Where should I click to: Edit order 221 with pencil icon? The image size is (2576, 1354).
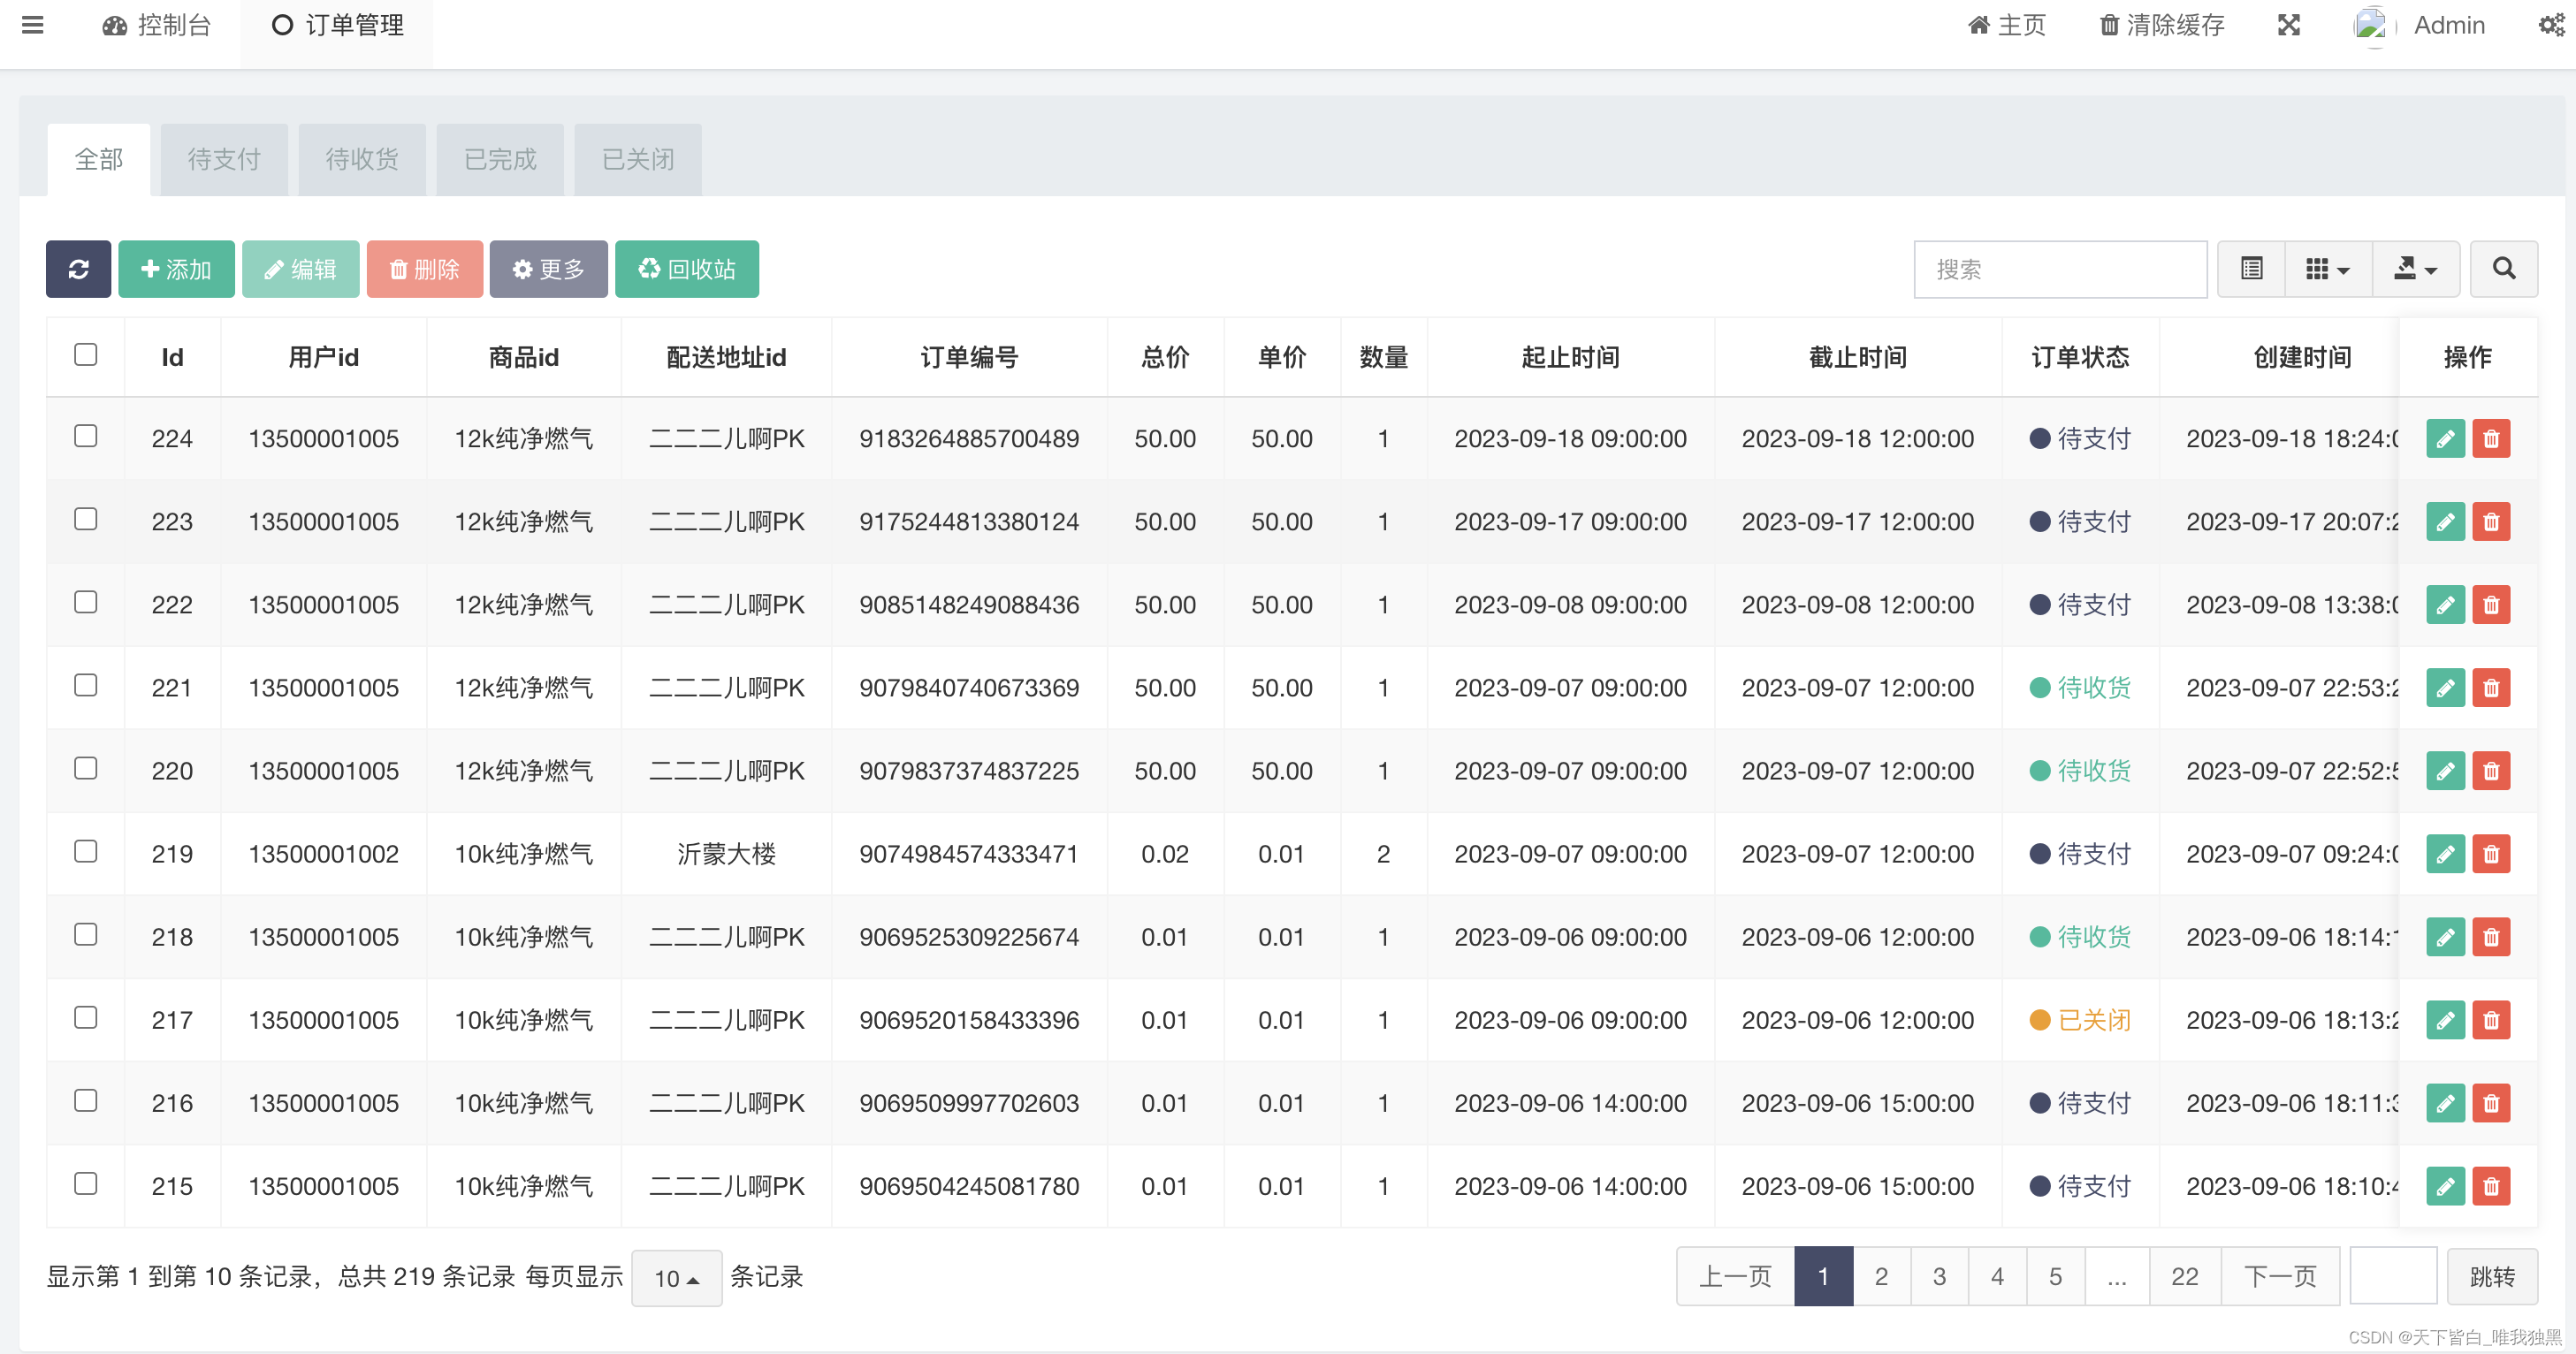[x=2445, y=687]
